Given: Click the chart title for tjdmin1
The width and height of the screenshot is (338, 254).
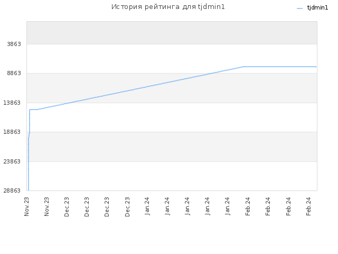Looking at the screenshot, I should pos(168,7).
